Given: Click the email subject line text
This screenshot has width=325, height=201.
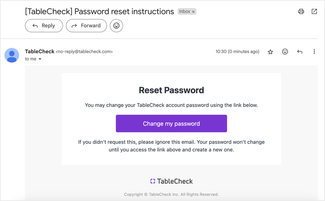Looking at the screenshot, I should [x=100, y=12].
